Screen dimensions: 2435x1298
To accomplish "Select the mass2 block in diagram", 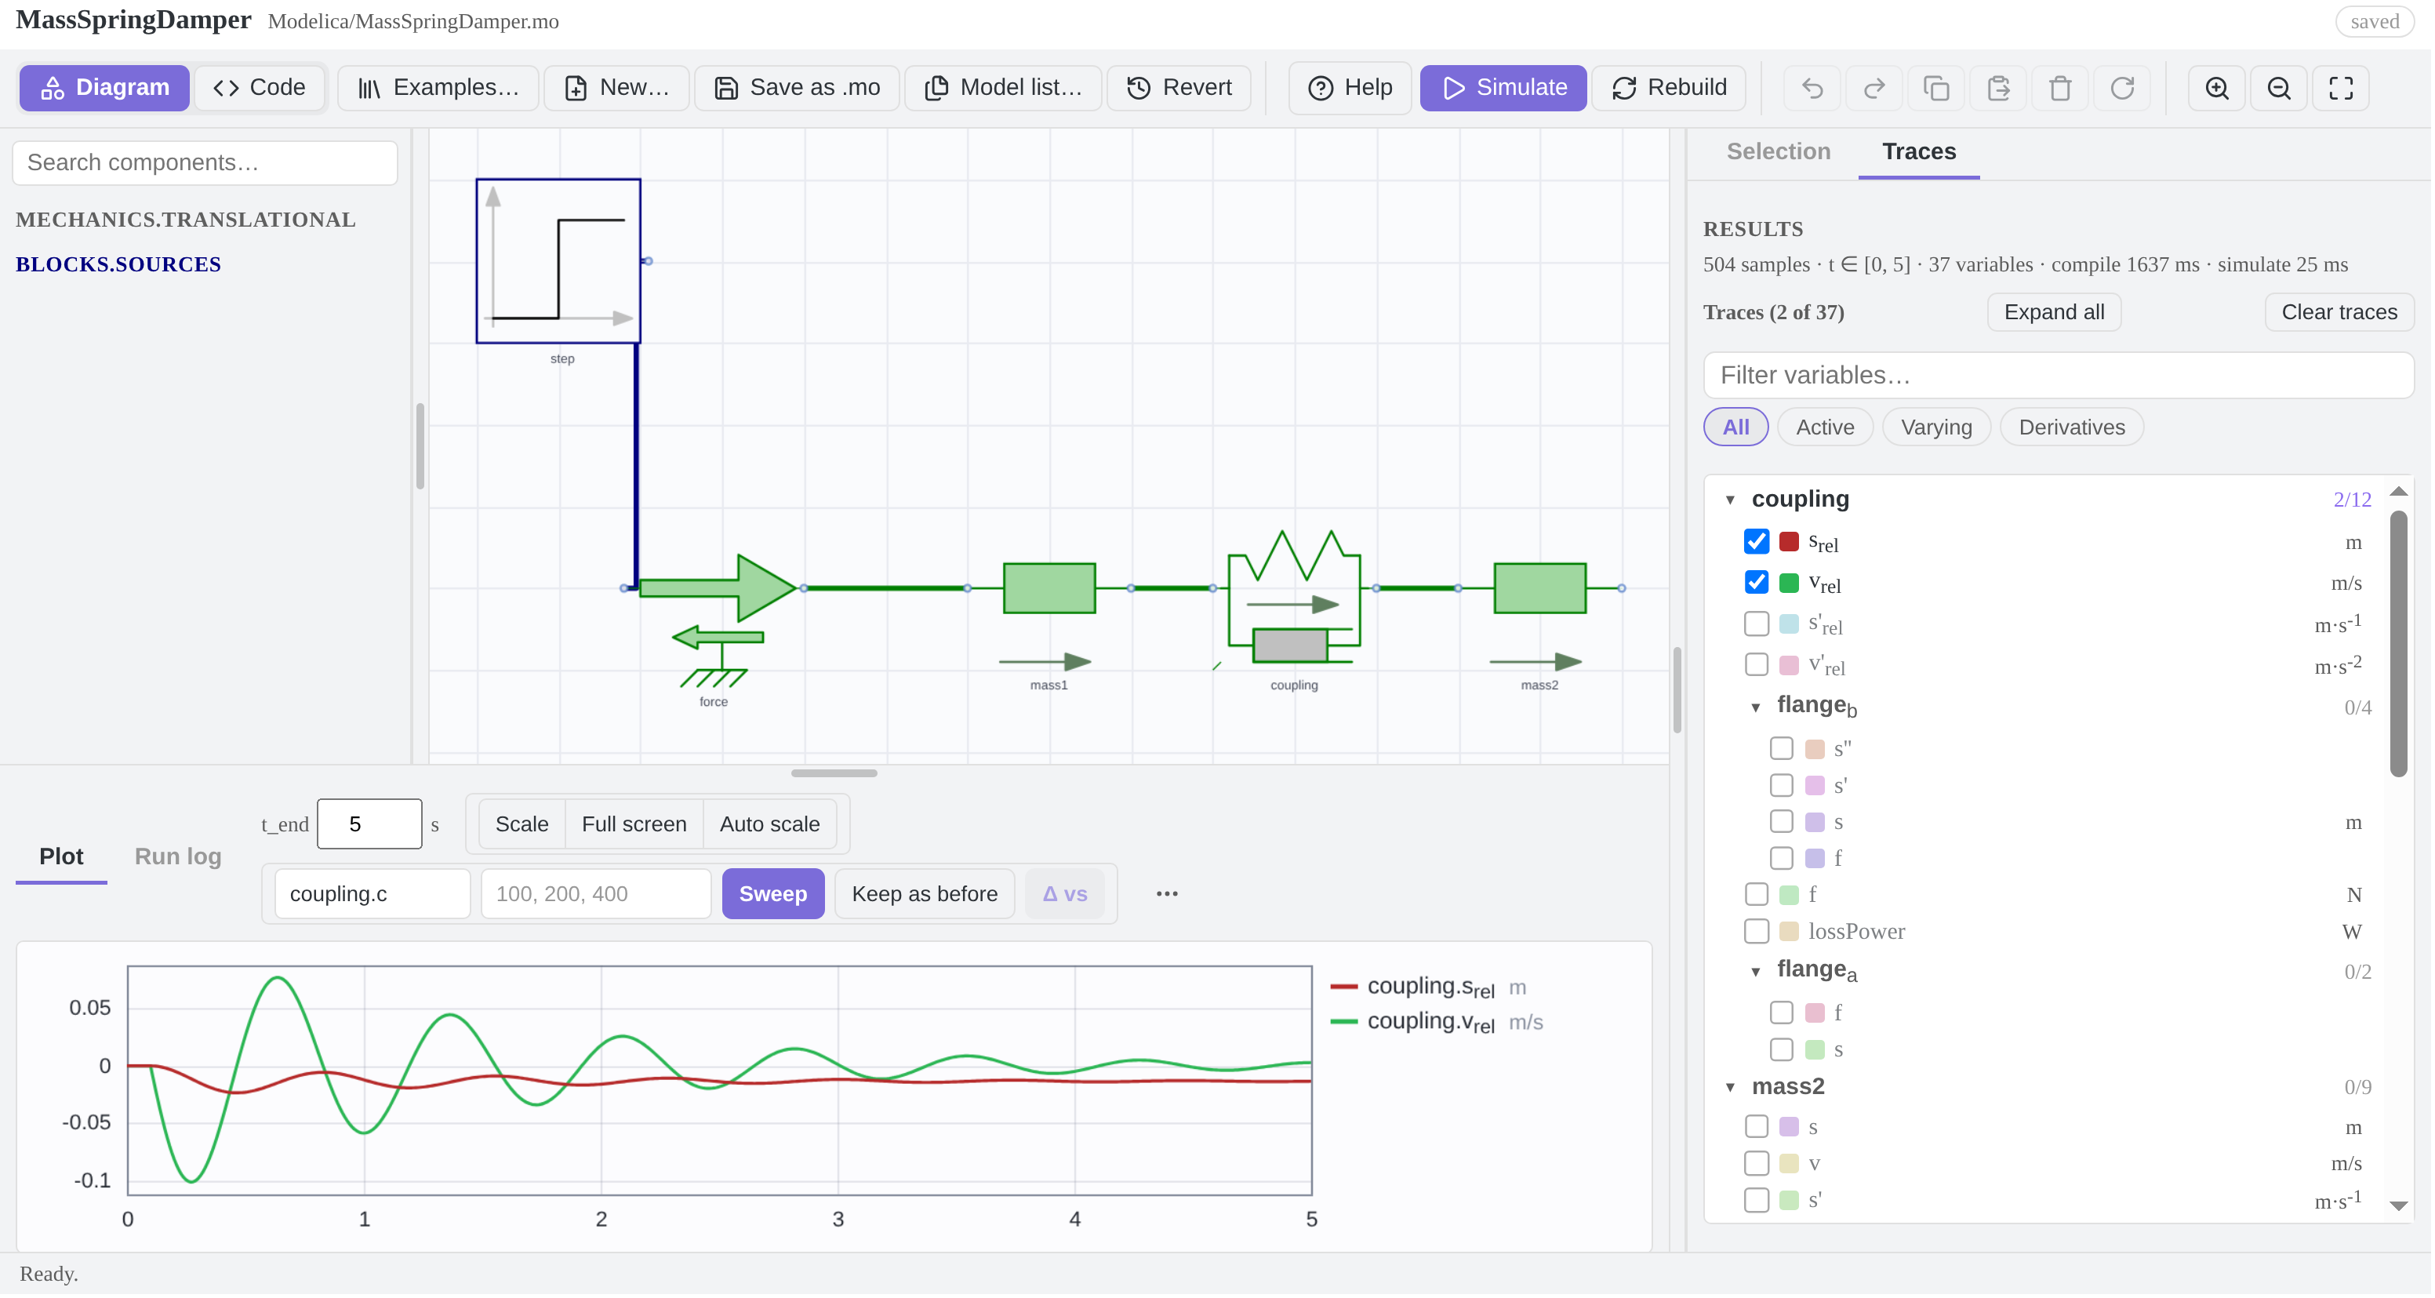I will [x=1540, y=588].
